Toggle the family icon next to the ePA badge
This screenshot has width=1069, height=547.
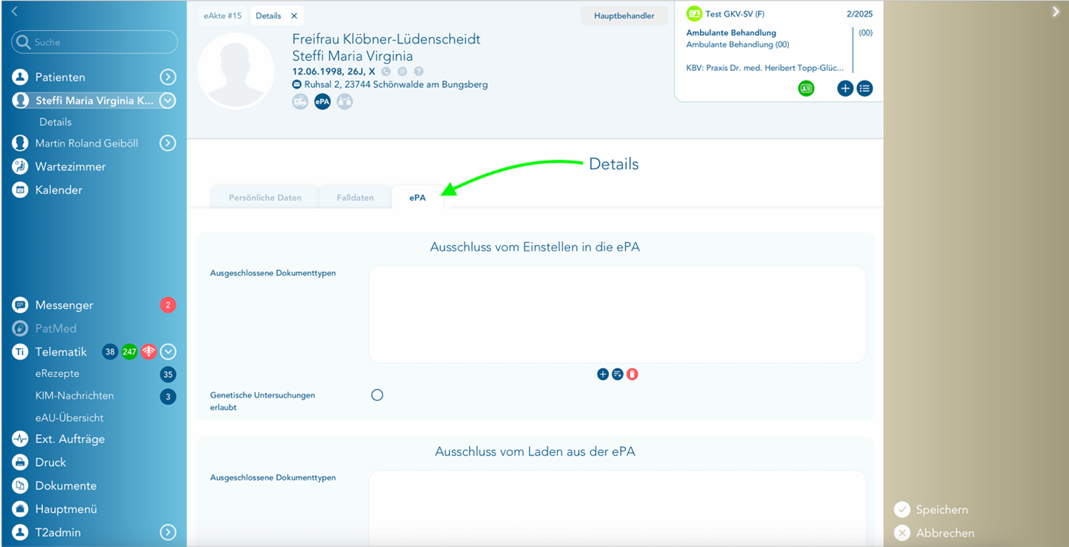point(345,101)
